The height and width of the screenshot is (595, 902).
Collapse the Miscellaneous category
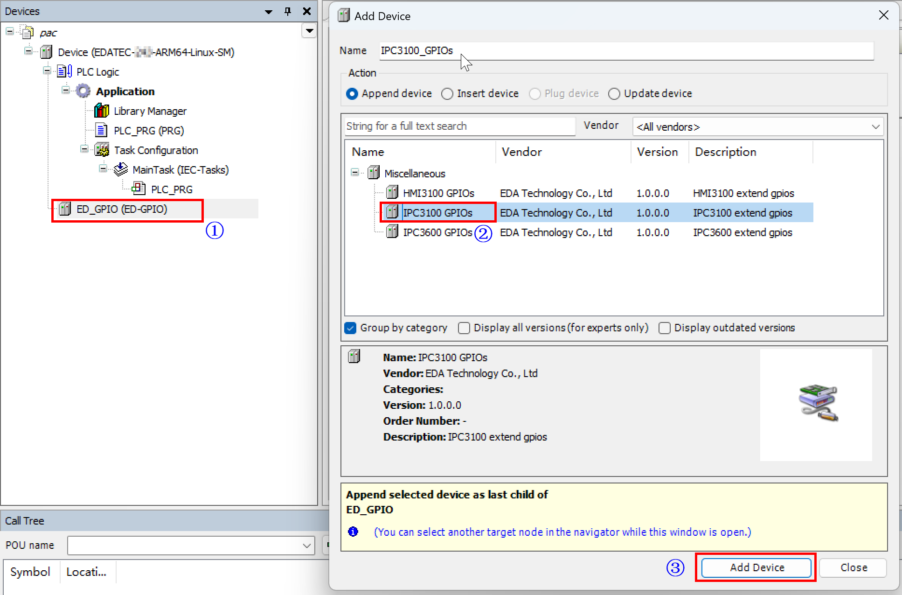pyautogui.click(x=355, y=173)
